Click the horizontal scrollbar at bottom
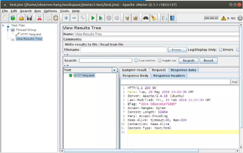Image resolution: width=243 pixels, height=153 pixels. pos(131,151)
